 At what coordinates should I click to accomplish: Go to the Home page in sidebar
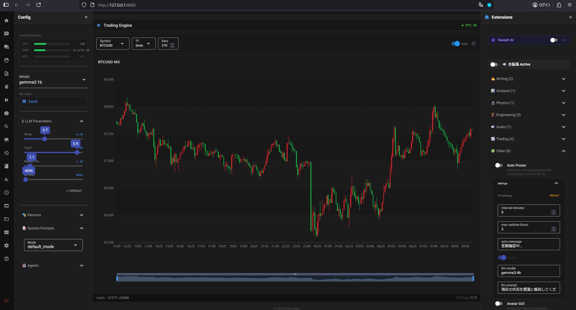(6, 21)
